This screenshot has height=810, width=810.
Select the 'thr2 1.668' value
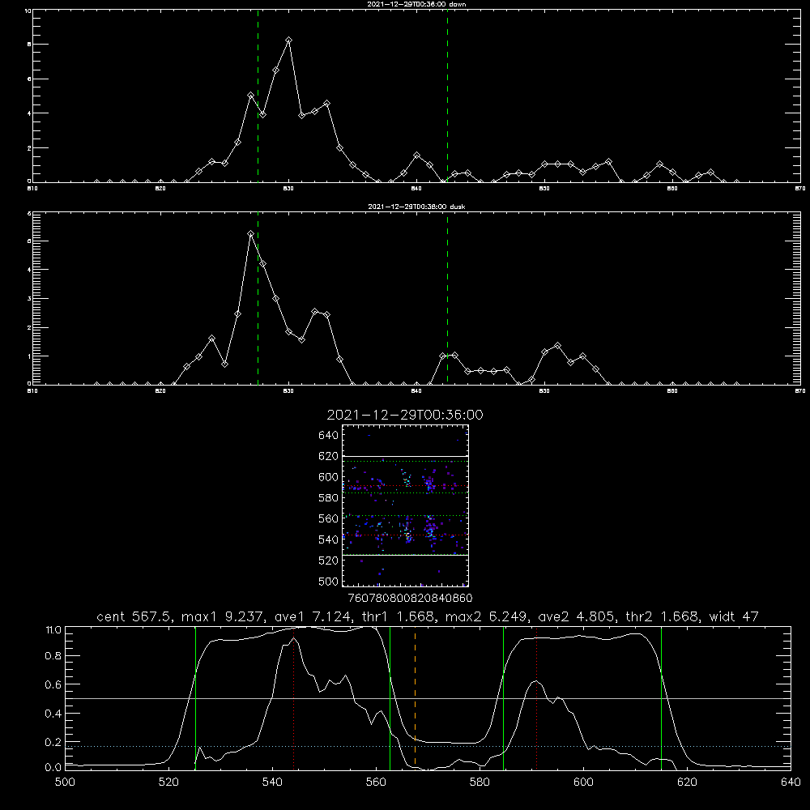tap(663, 616)
